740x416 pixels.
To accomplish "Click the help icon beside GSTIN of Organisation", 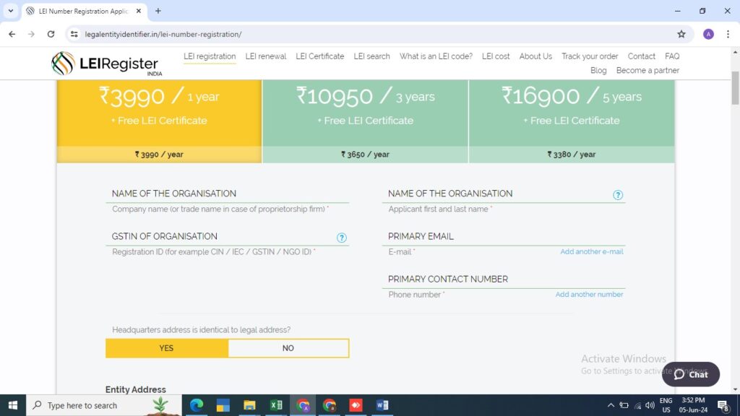I will point(342,238).
